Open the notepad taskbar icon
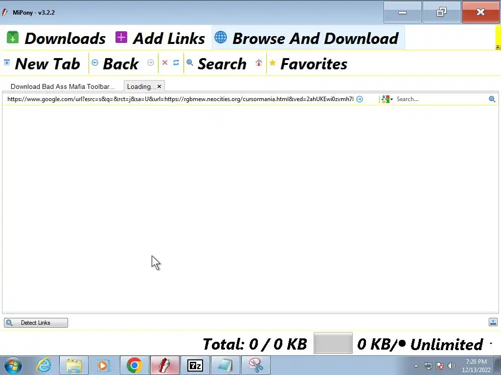Image resolution: width=501 pixels, height=375 pixels. 225,365
